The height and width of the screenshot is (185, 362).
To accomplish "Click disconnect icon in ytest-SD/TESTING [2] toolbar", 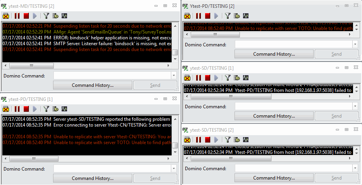I will coord(187,140).
